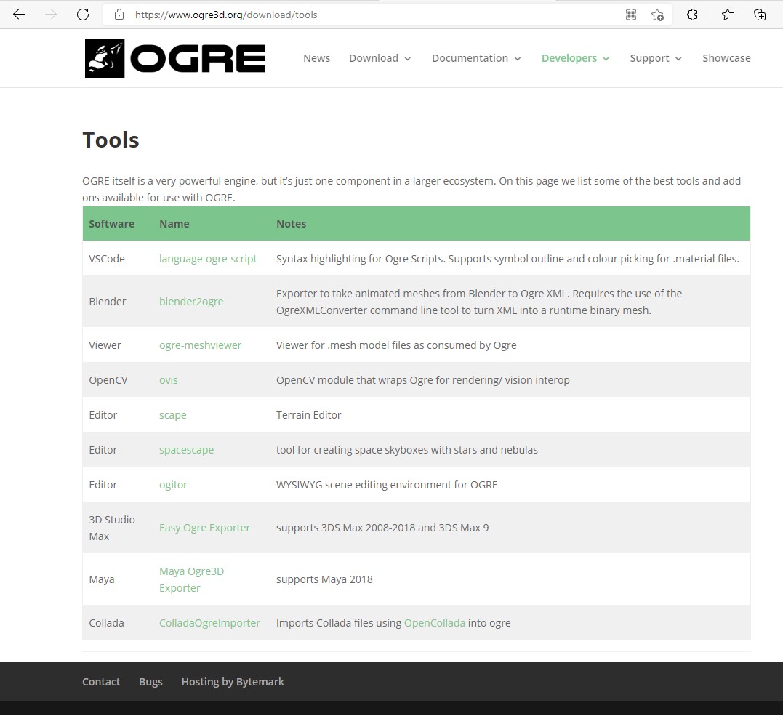Click the Name column header
Image resolution: width=783 pixels, height=716 pixels.
(174, 224)
